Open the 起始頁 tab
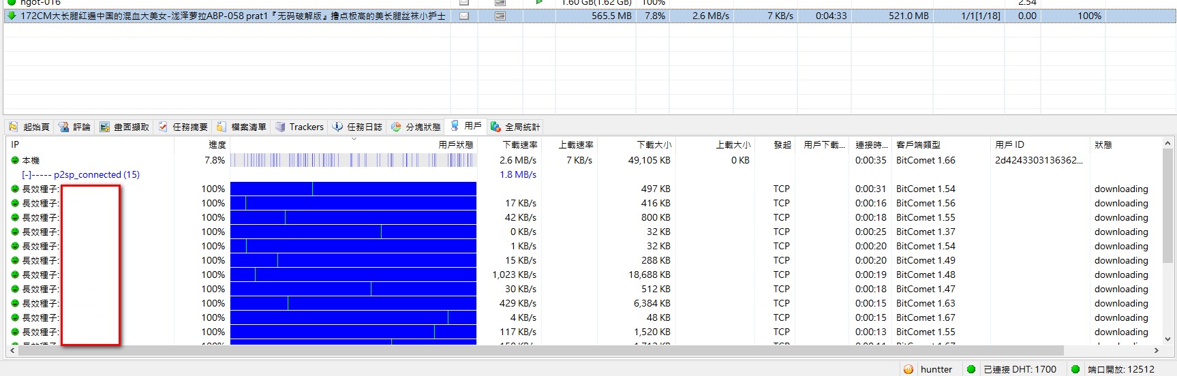The height and width of the screenshot is (376, 1177). 30,127
